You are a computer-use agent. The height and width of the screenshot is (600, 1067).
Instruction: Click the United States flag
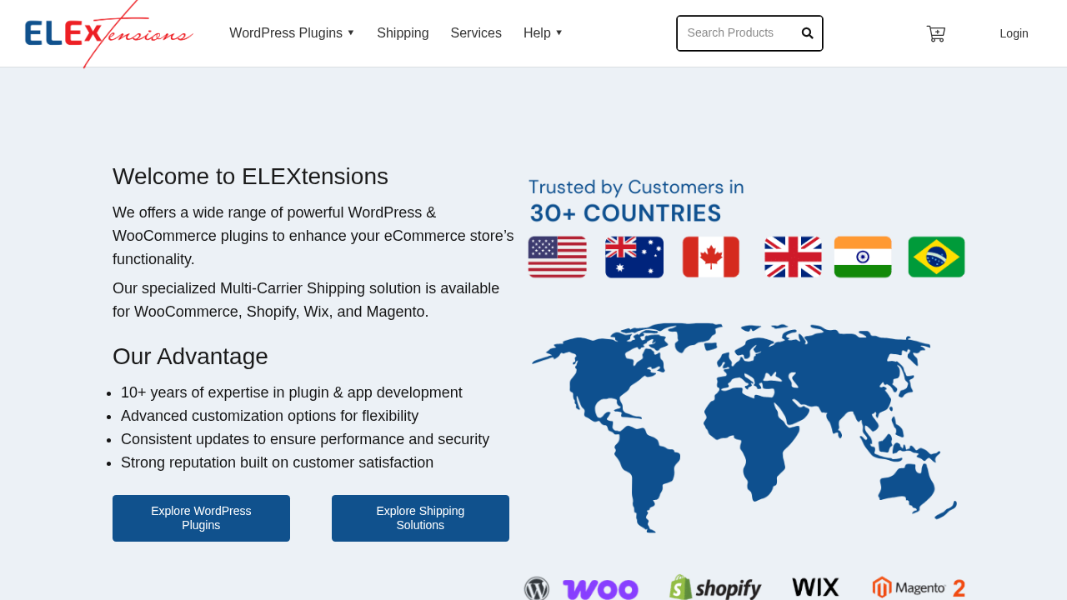558,257
